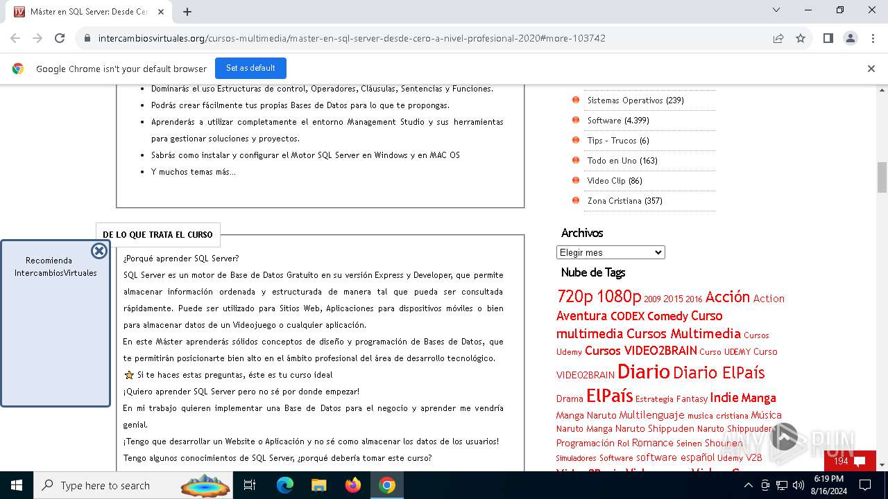Screen dimensions: 888x499
Task: Click the Comedy tag
Action: click(667, 316)
